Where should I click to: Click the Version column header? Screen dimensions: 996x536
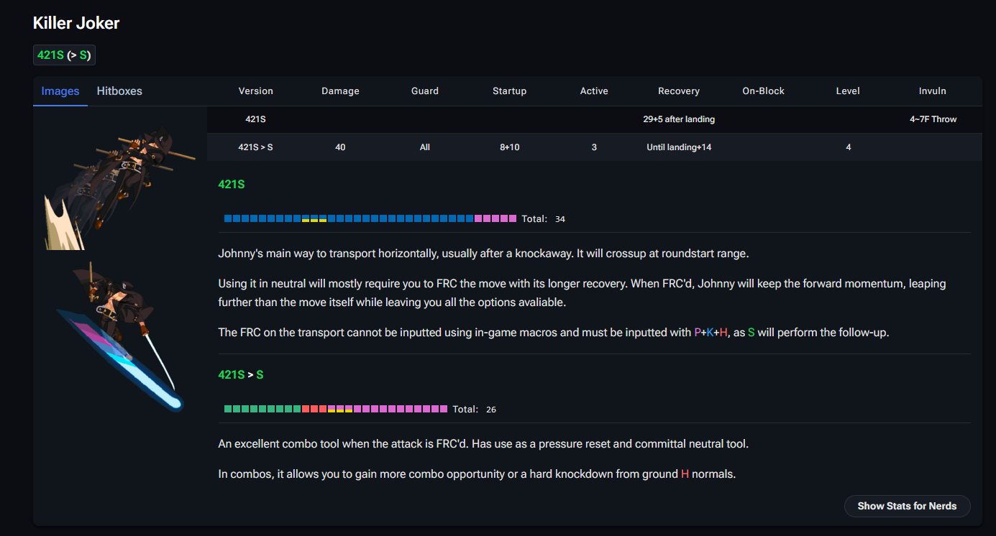[256, 91]
